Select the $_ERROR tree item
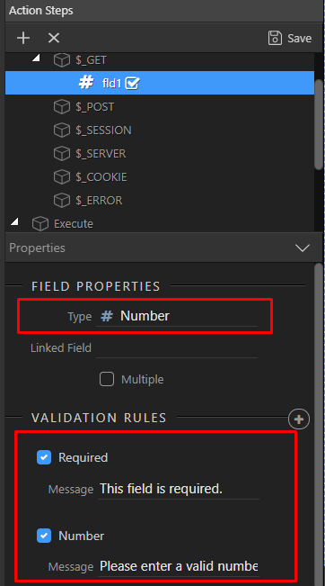Screen dimensions: 325x586 pyautogui.click(x=99, y=201)
